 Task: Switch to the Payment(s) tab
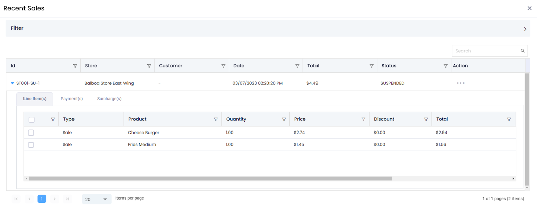(71, 99)
